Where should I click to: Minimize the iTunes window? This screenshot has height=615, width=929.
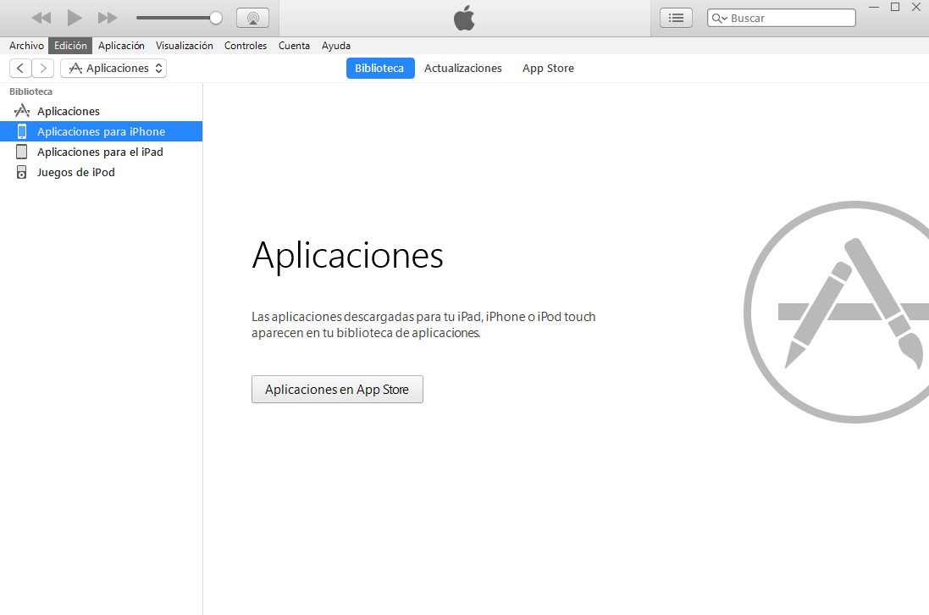click(x=873, y=7)
